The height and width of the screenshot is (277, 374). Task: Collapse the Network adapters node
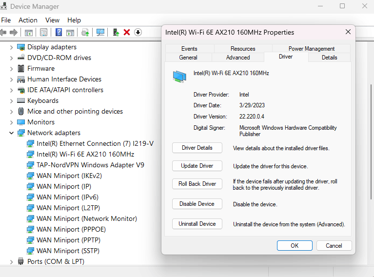(11, 133)
